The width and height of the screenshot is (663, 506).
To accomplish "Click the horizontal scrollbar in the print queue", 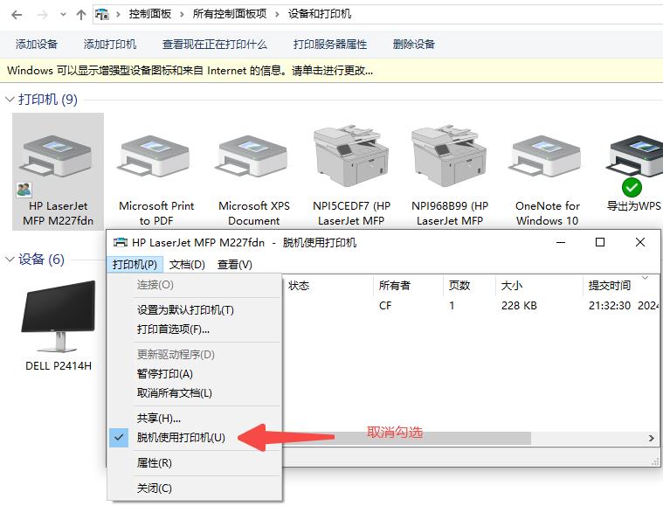I will (x=406, y=439).
